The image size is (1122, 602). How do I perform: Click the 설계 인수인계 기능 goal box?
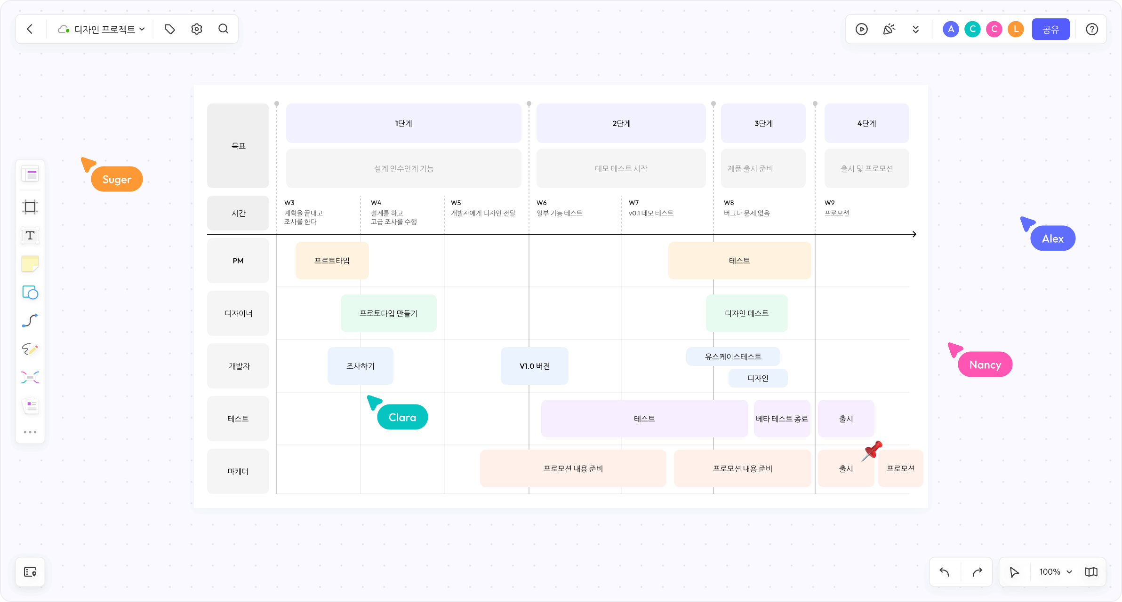coord(404,168)
